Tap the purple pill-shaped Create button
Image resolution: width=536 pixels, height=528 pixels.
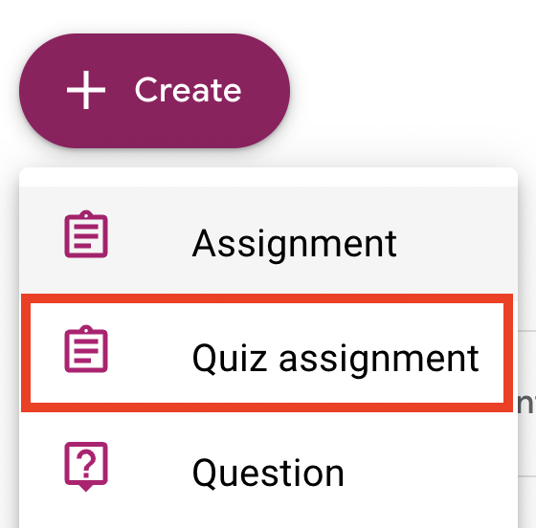[x=154, y=91]
